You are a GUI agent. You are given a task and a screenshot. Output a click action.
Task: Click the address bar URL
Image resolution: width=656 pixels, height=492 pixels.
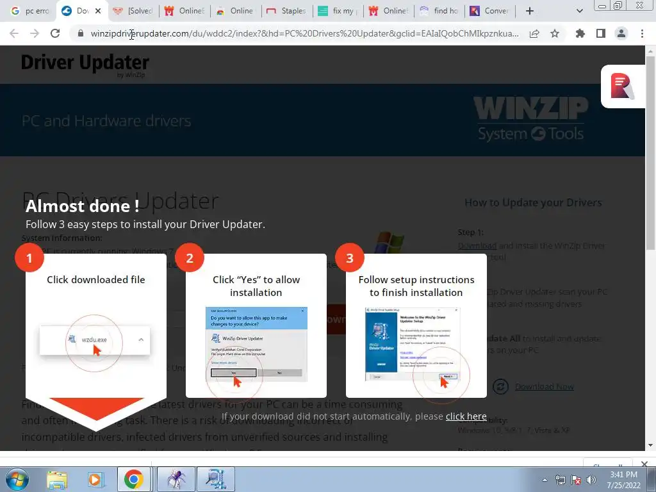coord(304,33)
